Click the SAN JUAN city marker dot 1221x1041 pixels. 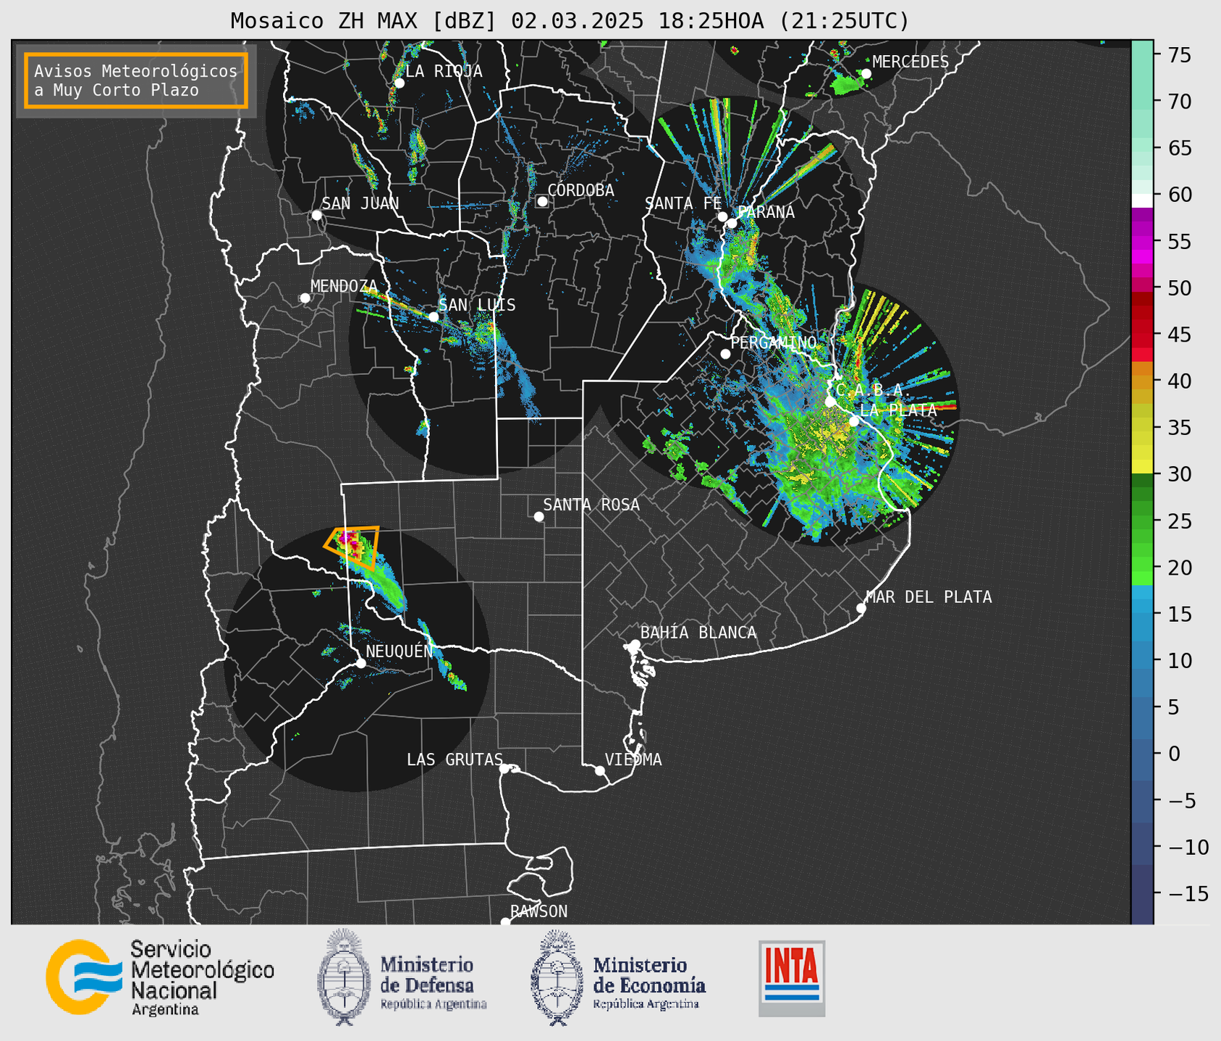[316, 215]
